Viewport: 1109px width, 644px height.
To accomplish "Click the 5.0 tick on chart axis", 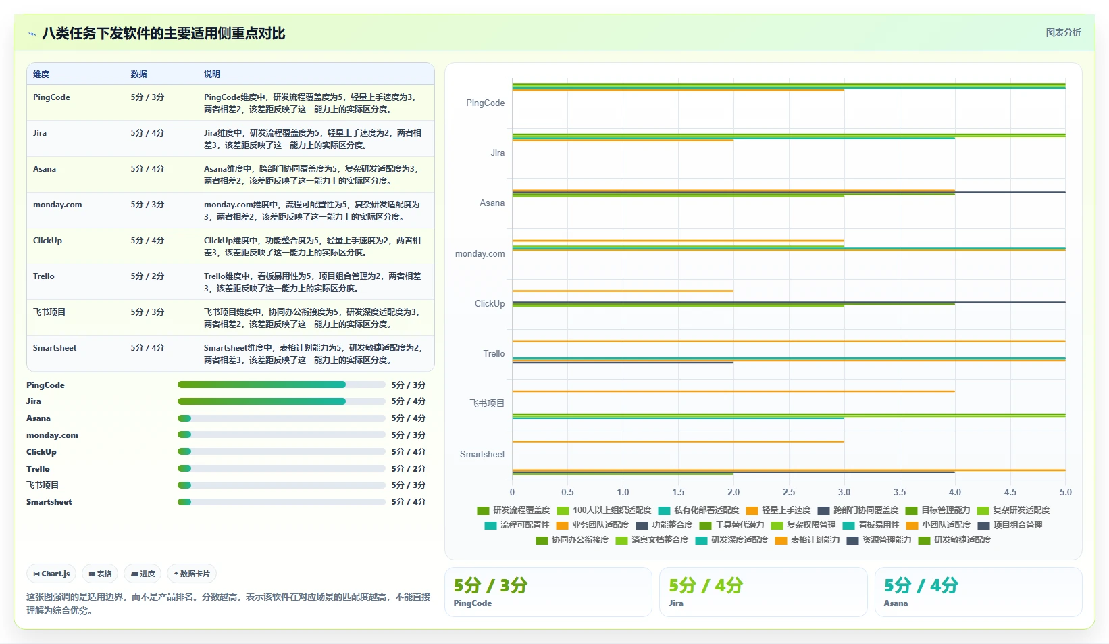I will (x=1066, y=493).
